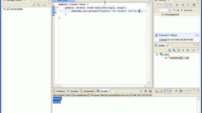Click Remove All Terminated Launches
Screen dimensions: 202x113
tap(150, 91)
